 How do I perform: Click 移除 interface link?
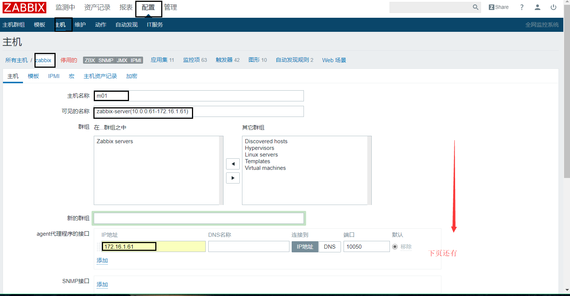[x=406, y=247]
